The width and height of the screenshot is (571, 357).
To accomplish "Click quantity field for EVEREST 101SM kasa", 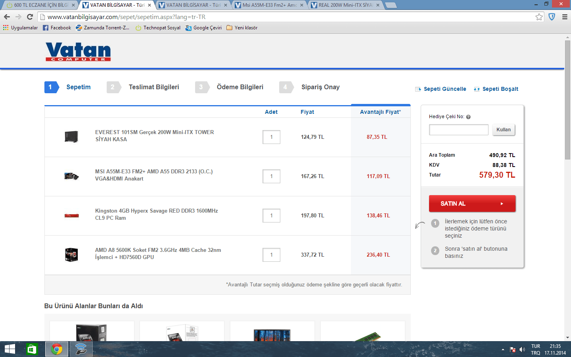I will (272, 137).
